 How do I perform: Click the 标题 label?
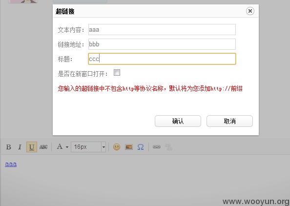[x=65, y=59]
